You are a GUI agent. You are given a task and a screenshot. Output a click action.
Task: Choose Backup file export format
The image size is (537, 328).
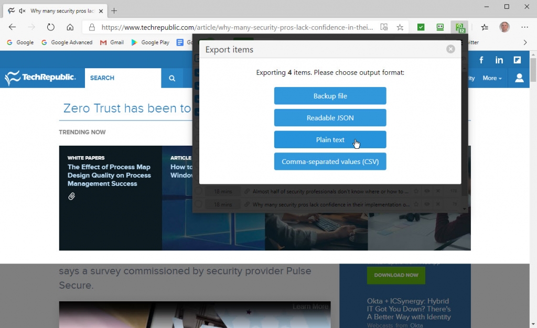pyautogui.click(x=330, y=96)
